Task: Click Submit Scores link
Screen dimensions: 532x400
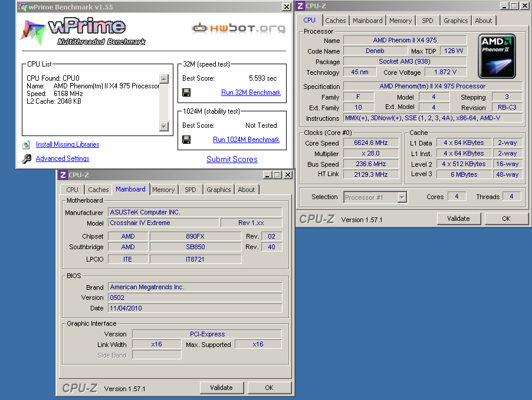Action: (232, 159)
